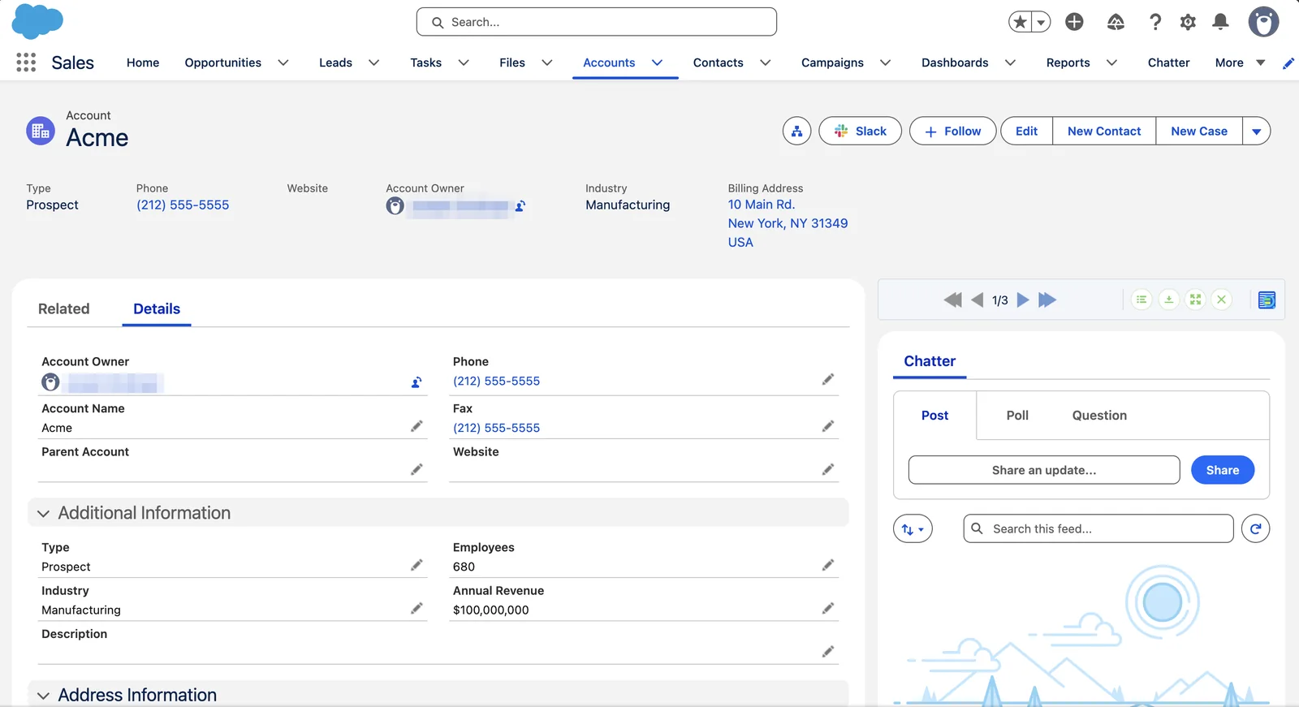
Task: Click the green download icon
Action: (x=1168, y=300)
